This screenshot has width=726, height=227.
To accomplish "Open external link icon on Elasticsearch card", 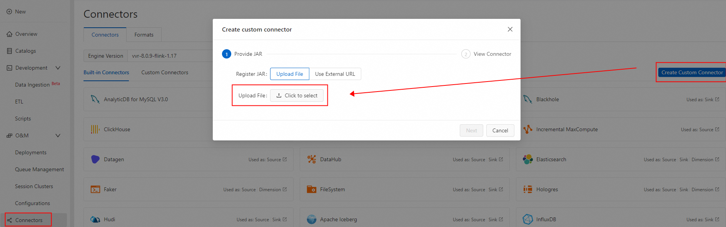I will [717, 159].
